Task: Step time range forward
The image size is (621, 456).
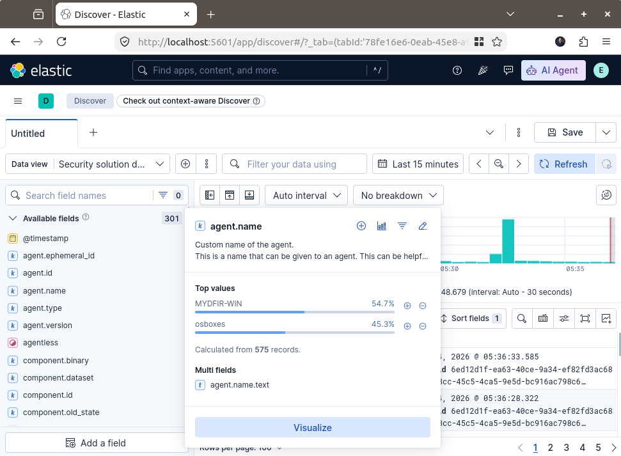Action: (x=519, y=164)
